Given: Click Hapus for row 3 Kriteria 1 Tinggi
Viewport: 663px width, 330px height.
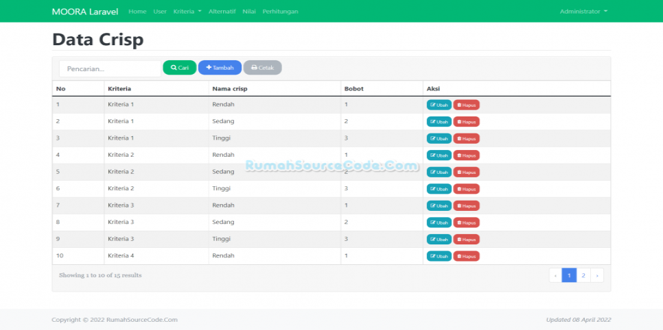Looking at the screenshot, I should [x=467, y=138].
